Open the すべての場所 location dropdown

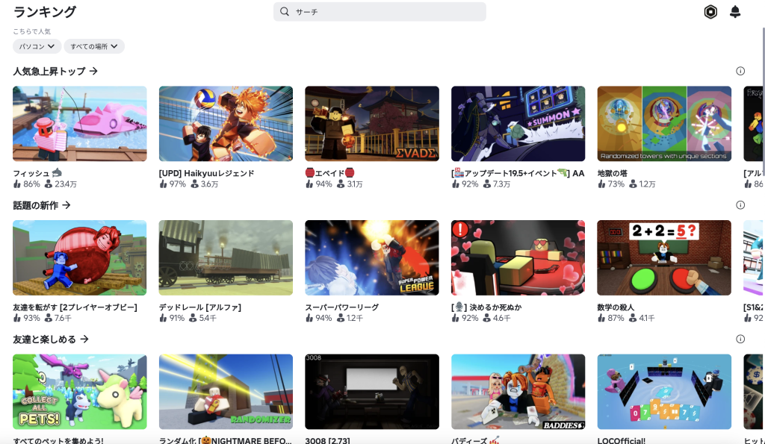(94, 46)
